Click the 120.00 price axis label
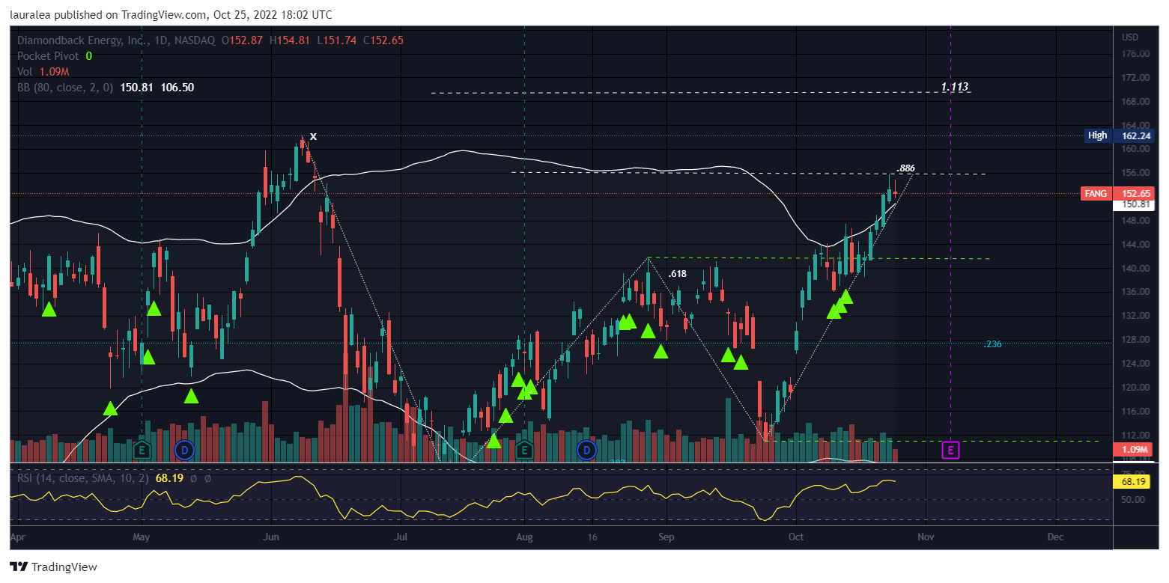 tap(1135, 388)
